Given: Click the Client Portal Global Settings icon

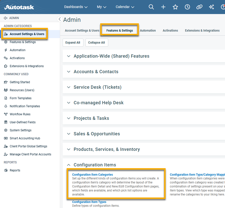Looking at the screenshot, I should coord(6,146).
